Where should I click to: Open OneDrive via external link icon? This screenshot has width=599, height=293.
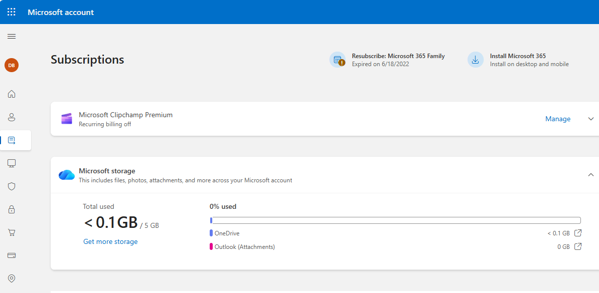[578, 233]
